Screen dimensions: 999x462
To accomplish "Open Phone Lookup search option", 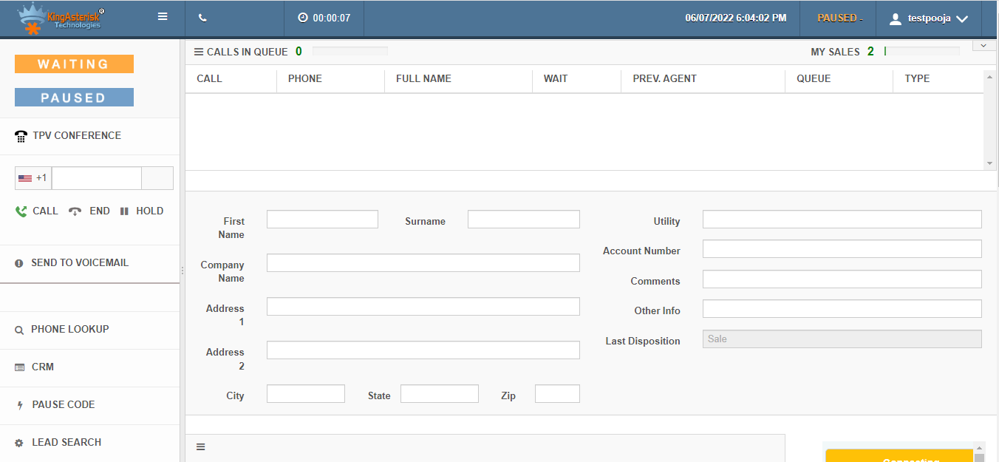I will point(69,330).
